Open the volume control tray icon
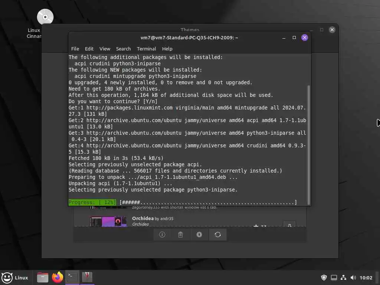 point(353,278)
